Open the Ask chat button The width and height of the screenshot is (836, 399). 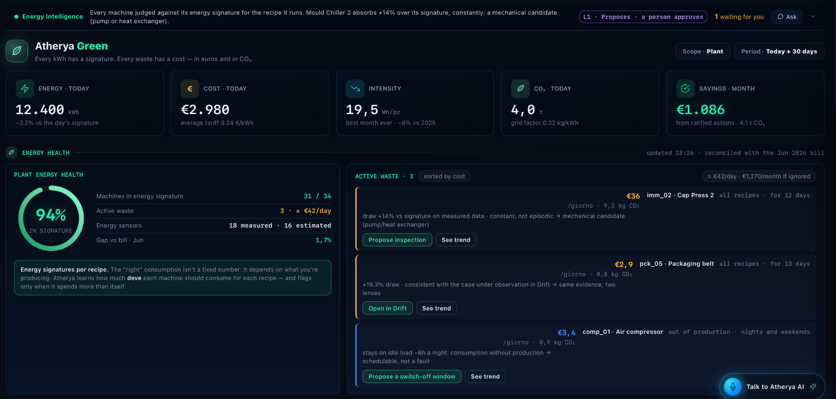787,17
